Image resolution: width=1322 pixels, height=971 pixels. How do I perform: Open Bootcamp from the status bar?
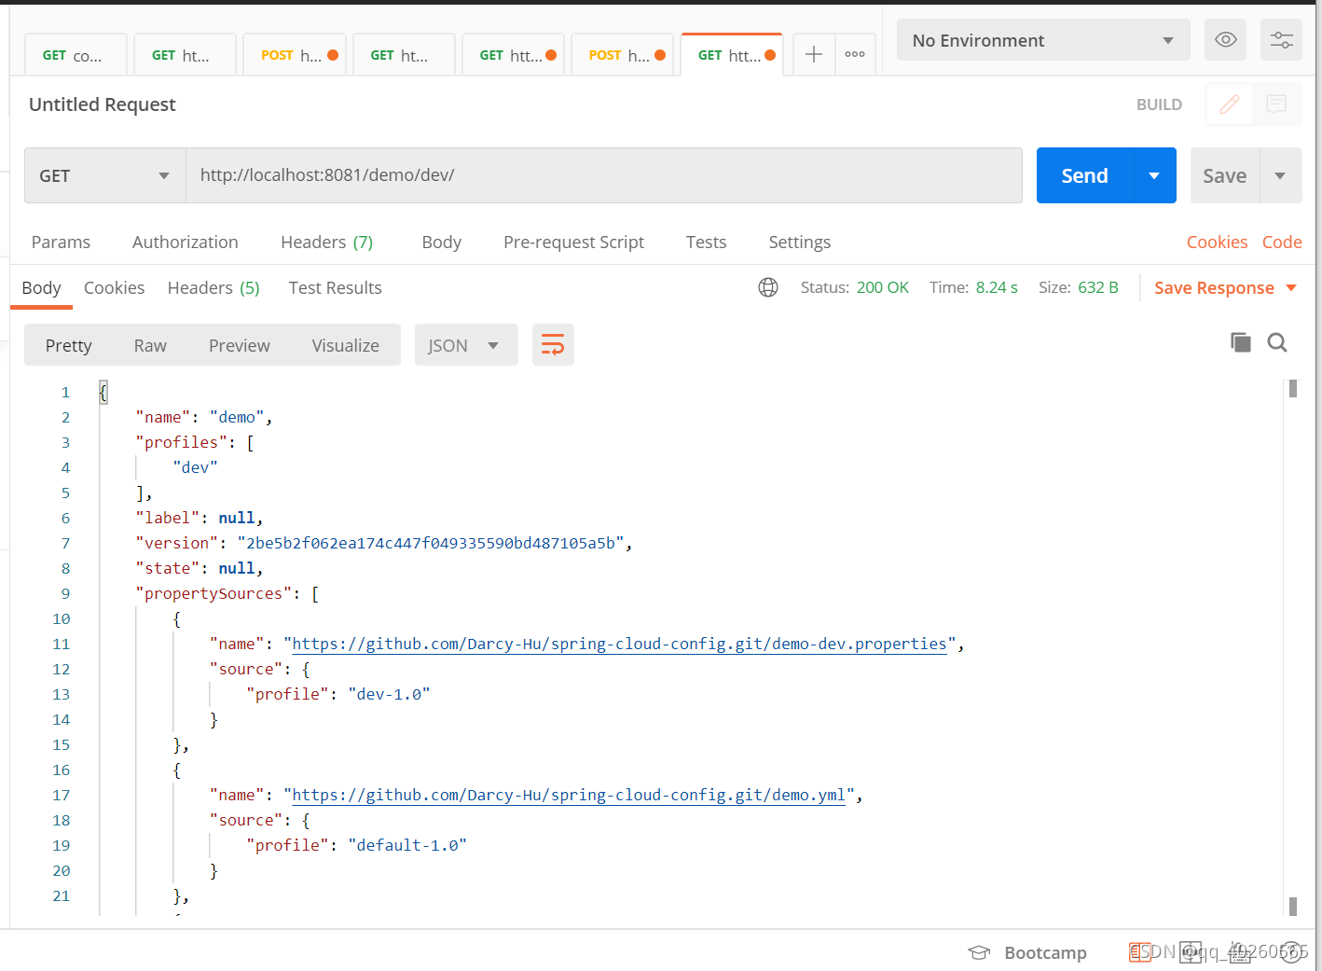click(1027, 952)
